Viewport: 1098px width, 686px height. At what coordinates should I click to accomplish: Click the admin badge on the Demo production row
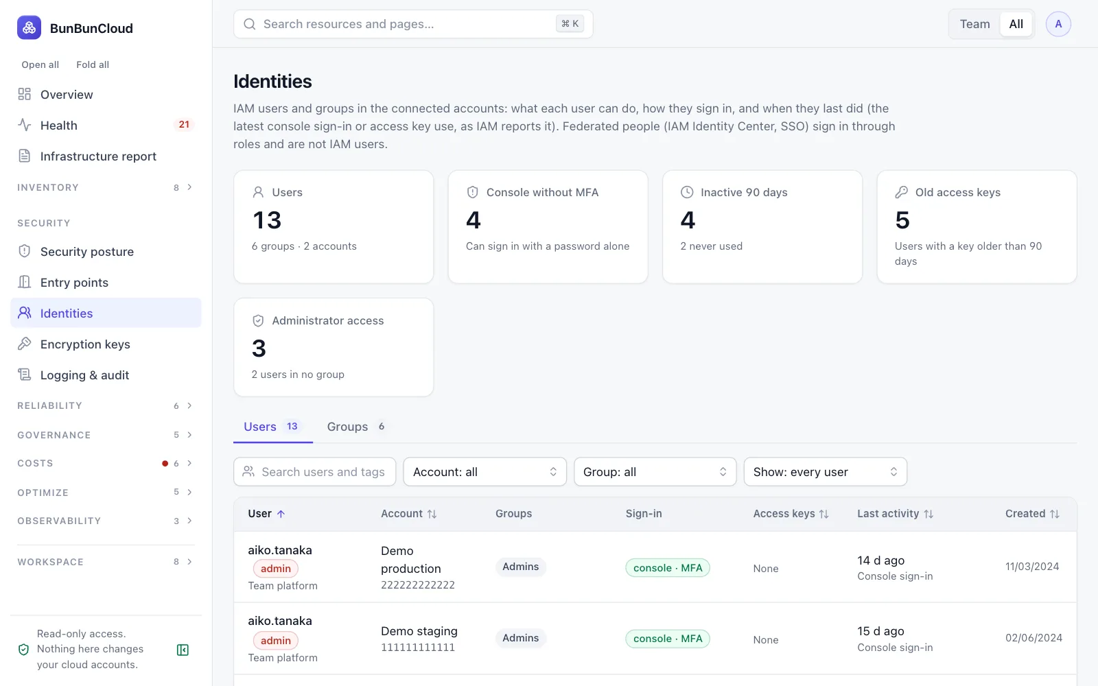coord(276,569)
